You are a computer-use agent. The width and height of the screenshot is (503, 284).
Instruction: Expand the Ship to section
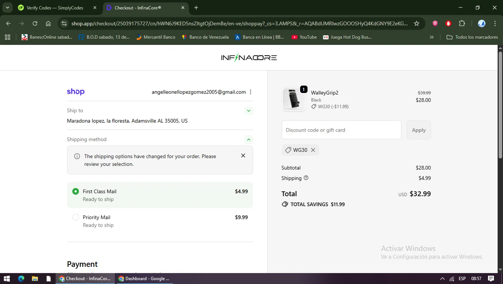pyautogui.click(x=248, y=111)
